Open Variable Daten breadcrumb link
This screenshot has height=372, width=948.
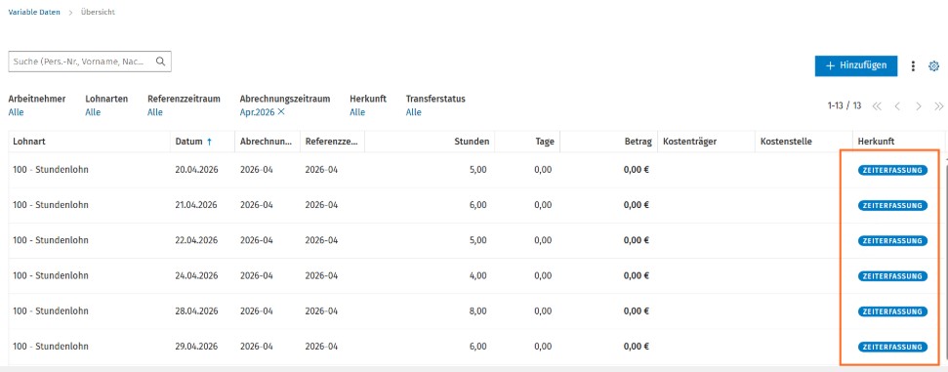[34, 12]
